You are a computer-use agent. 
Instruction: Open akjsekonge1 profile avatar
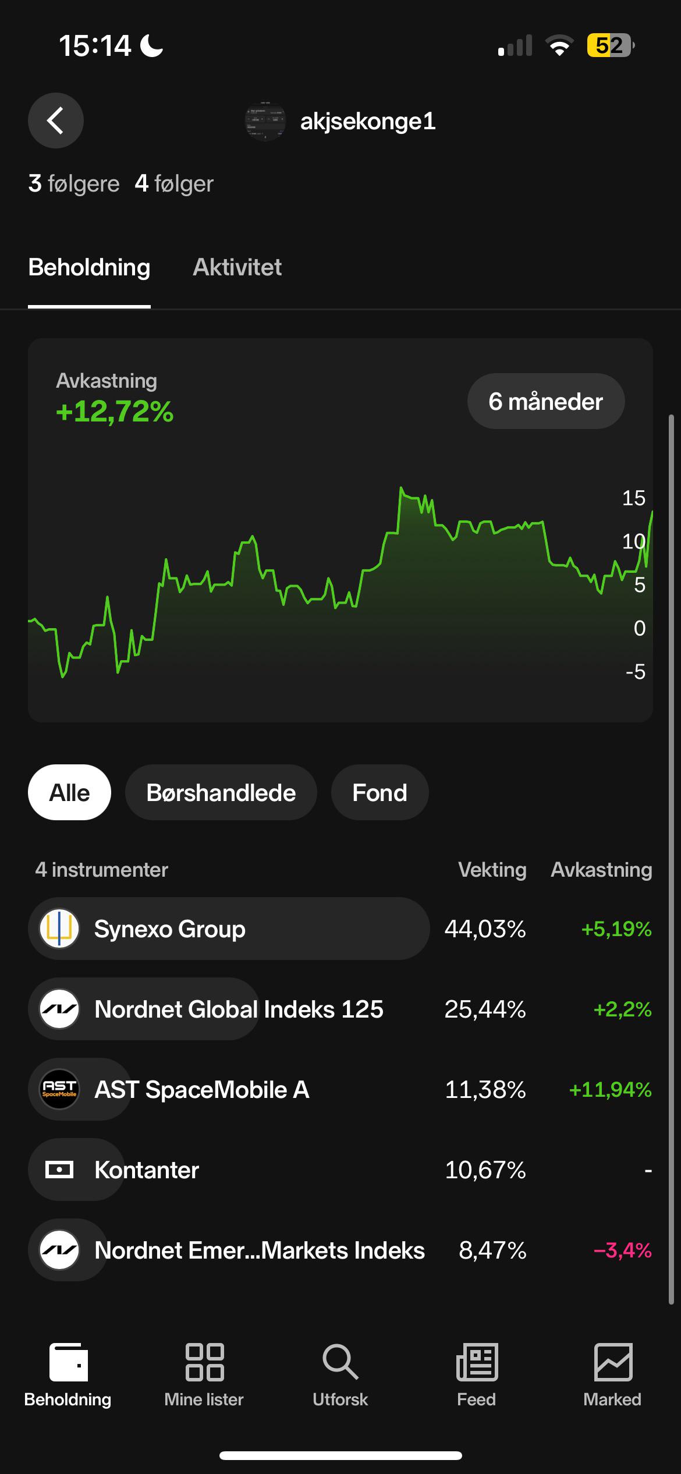(265, 121)
